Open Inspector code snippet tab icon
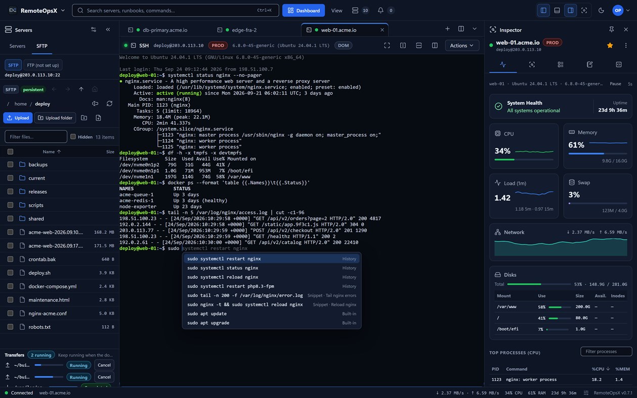637x398 pixels. point(619,65)
